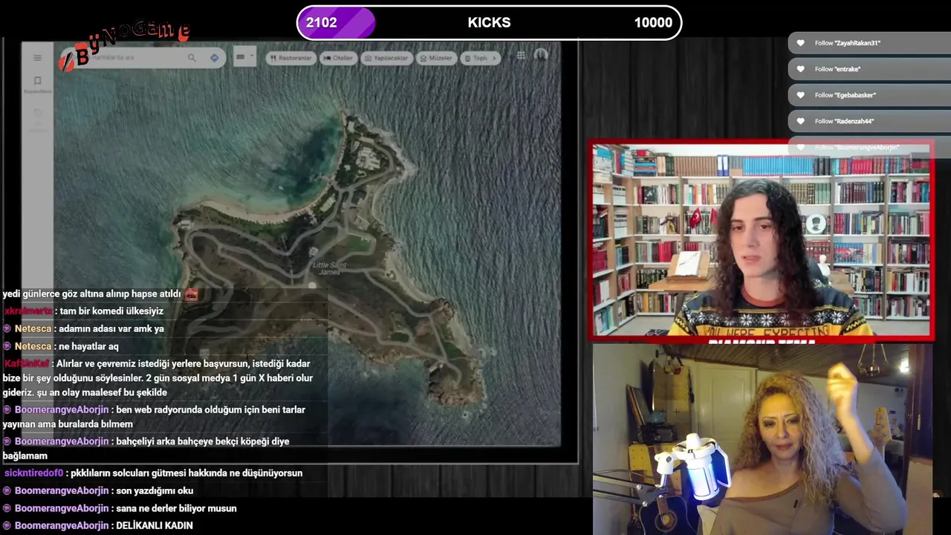Image resolution: width=951 pixels, height=535 pixels.
Task: Click the purple 2102 progress fill
Action: [336, 22]
